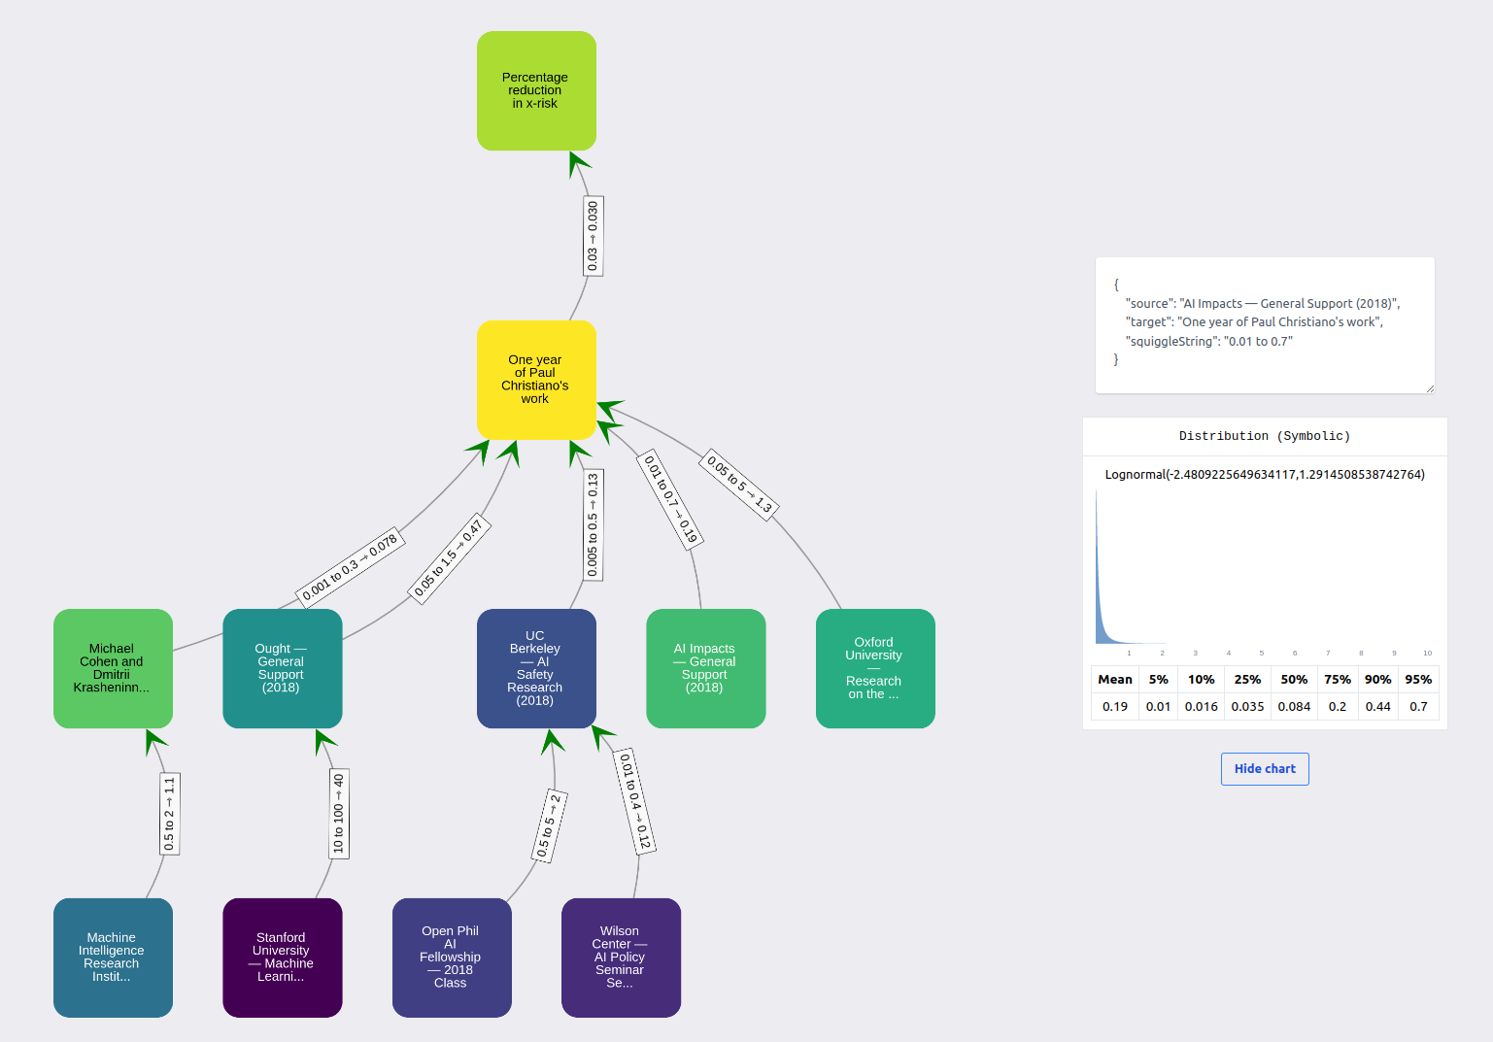Select the Oxford University — Research node
Viewport: 1493px width, 1042px height.
click(875, 668)
